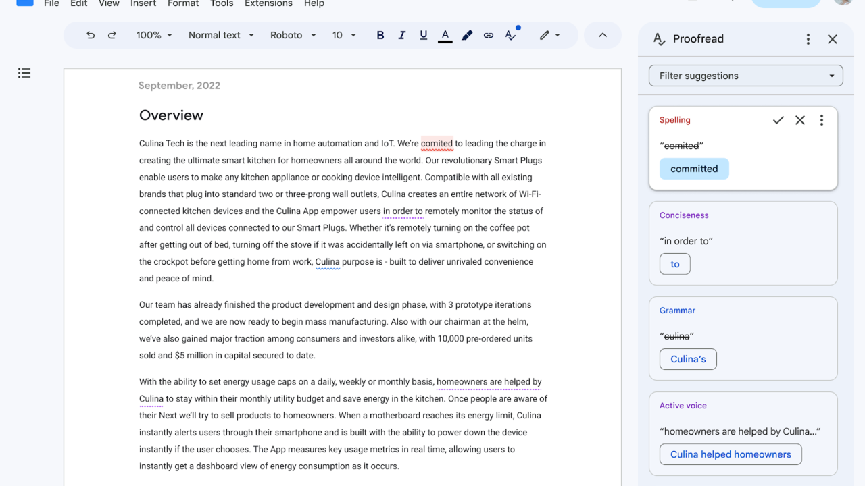The width and height of the screenshot is (865, 486).
Task: Insert a link with the link icon
Action: pyautogui.click(x=489, y=35)
